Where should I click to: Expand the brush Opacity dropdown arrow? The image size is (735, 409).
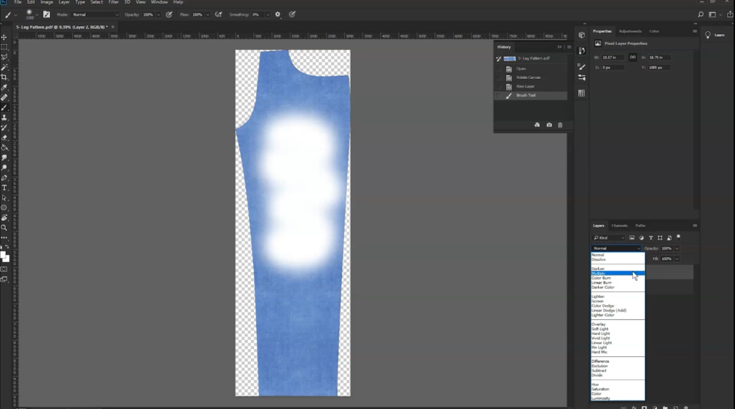[158, 14]
